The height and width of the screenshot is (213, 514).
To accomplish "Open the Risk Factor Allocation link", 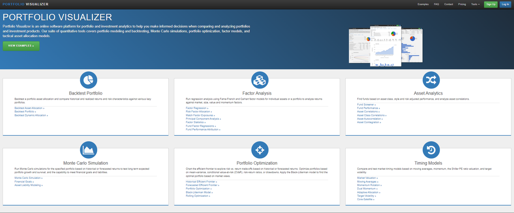I will [x=198, y=112].
